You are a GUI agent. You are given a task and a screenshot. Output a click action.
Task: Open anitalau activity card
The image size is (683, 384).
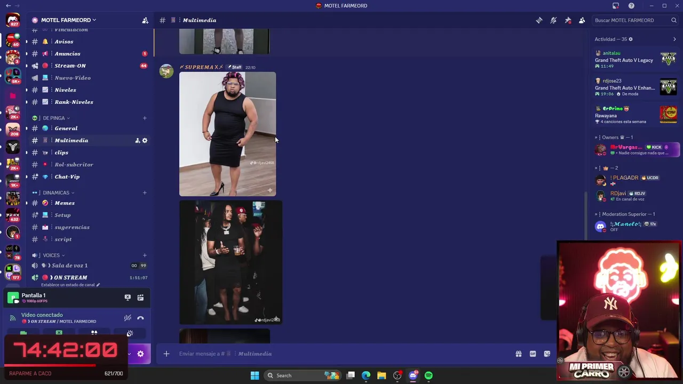click(636, 60)
